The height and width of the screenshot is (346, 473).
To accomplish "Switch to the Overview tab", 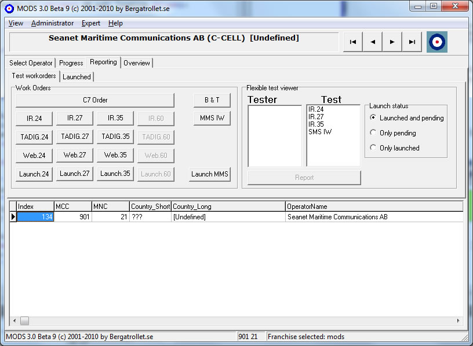I will (x=137, y=63).
